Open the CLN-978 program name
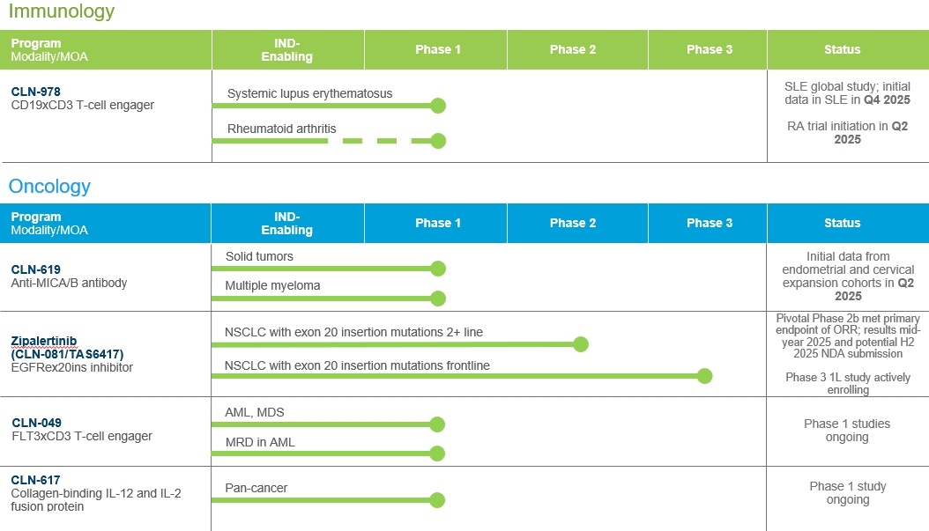Viewport: 929px width, 531px height. (36, 92)
